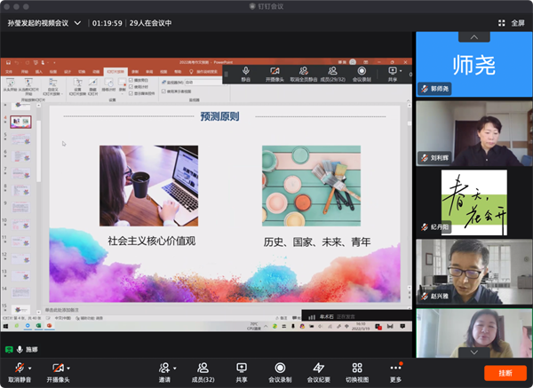Toggle the 使用计时 checkbox
This screenshot has height=388, width=533.
point(131,87)
